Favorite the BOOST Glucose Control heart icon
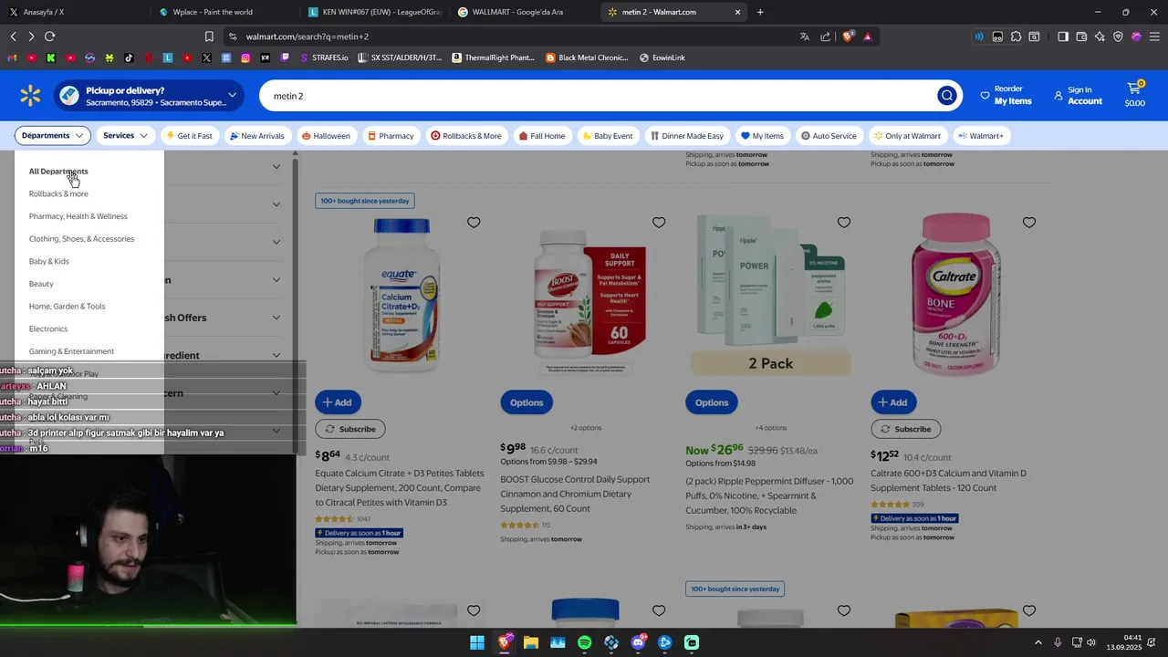Image resolution: width=1168 pixels, height=657 pixels. pyautogui.click(x=659, y=223)
